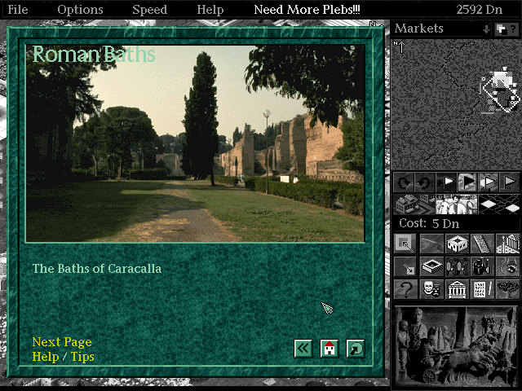The width and height of the screenshot is (522, 391).
Task: Click the white flag on terrain icon
Action: (489, 182)
